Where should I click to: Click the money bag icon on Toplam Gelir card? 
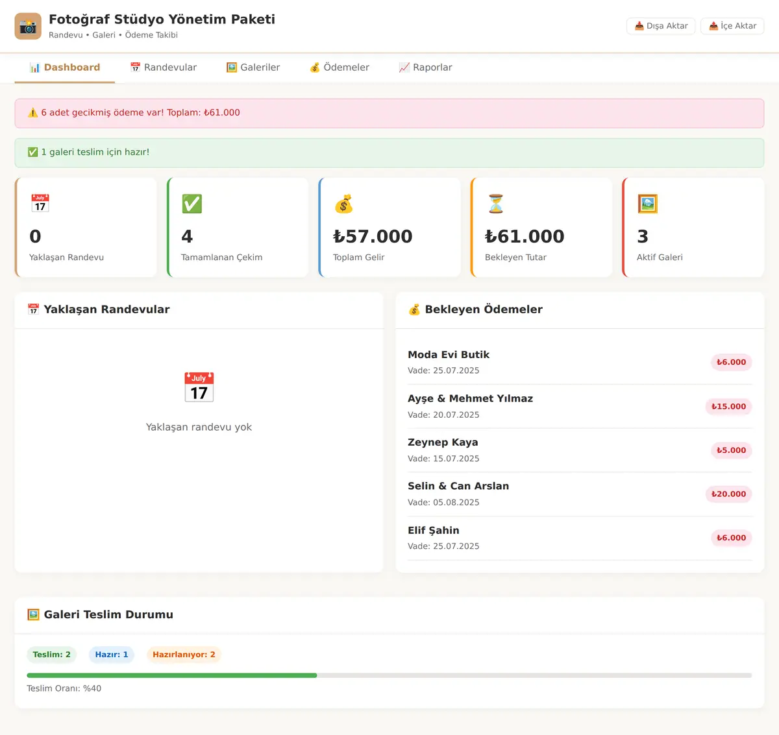click(x=344, y=204)
